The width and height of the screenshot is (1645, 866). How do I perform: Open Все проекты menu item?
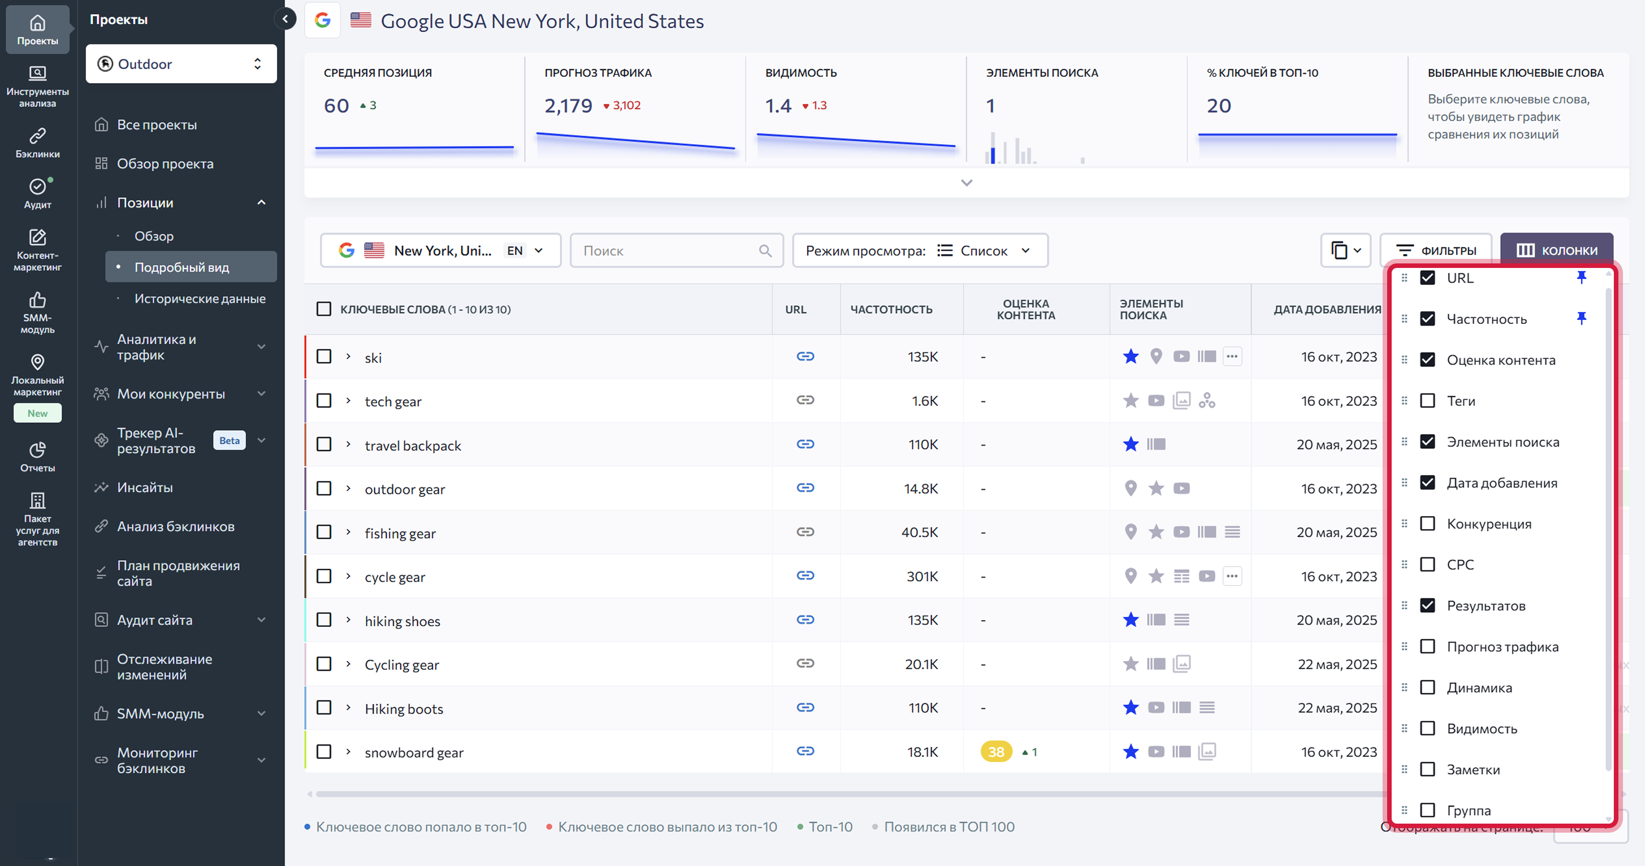[157, 124]
